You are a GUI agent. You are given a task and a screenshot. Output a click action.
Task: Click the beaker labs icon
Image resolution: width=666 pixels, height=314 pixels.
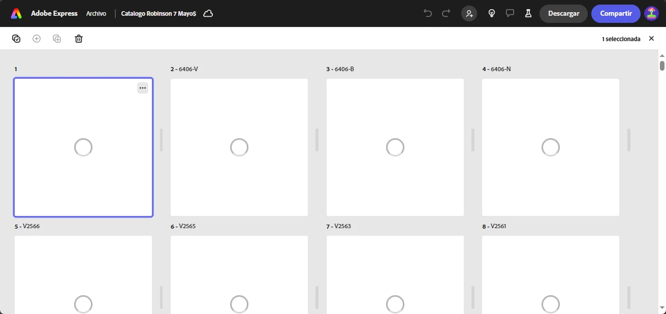pyautogui.click(x=528, y=14)
